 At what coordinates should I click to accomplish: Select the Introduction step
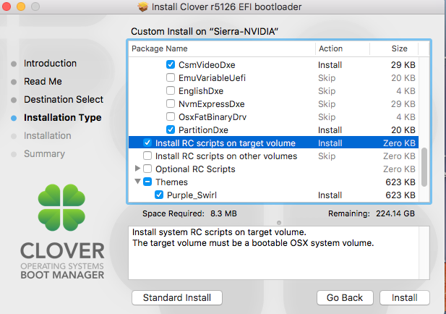pyautogui.click(x=50, y=63)
